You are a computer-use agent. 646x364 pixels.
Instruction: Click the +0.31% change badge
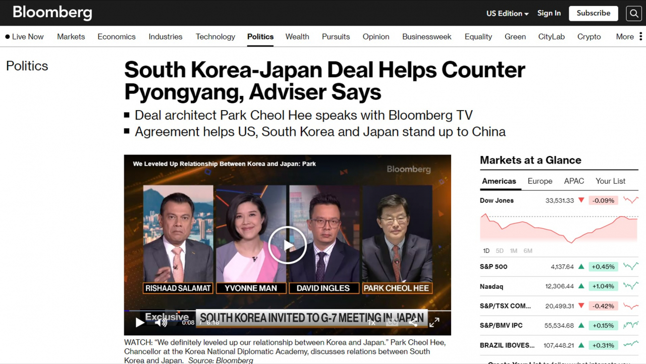click(603, 345)
